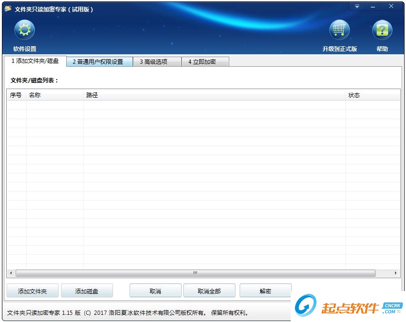Open the blue dropdown arrow in the title bar
The width and height of the screenshot is (406, 322).
356,6
